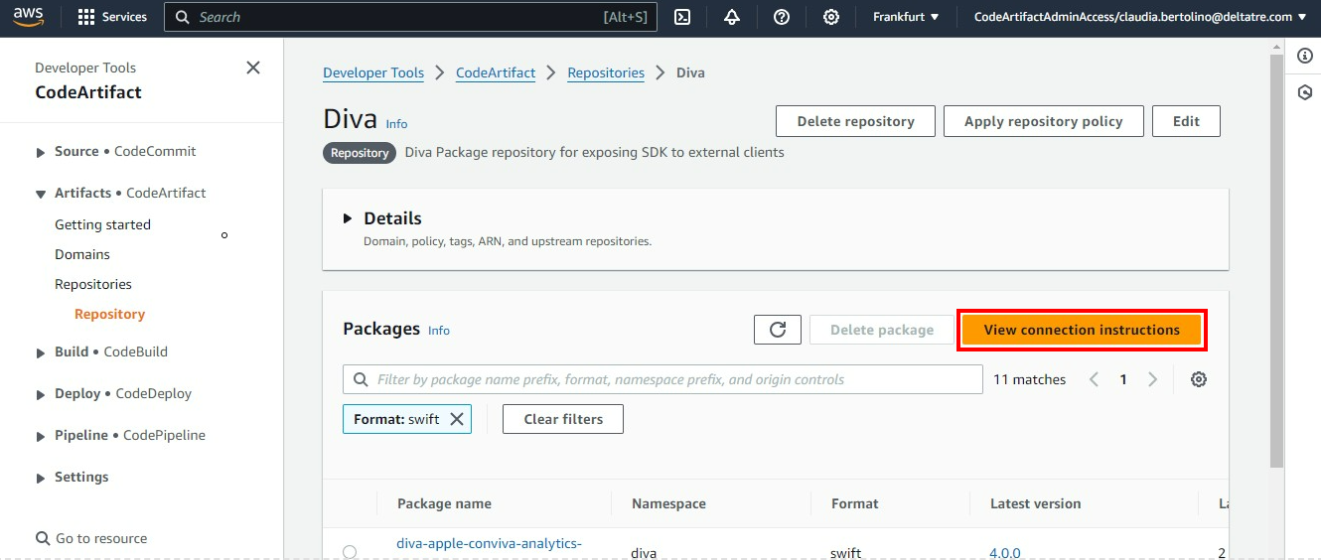Launch the CloudShell terminal icon
Image resolution: width=1321 pixels, height=560 pixels.
click(682, 17)
